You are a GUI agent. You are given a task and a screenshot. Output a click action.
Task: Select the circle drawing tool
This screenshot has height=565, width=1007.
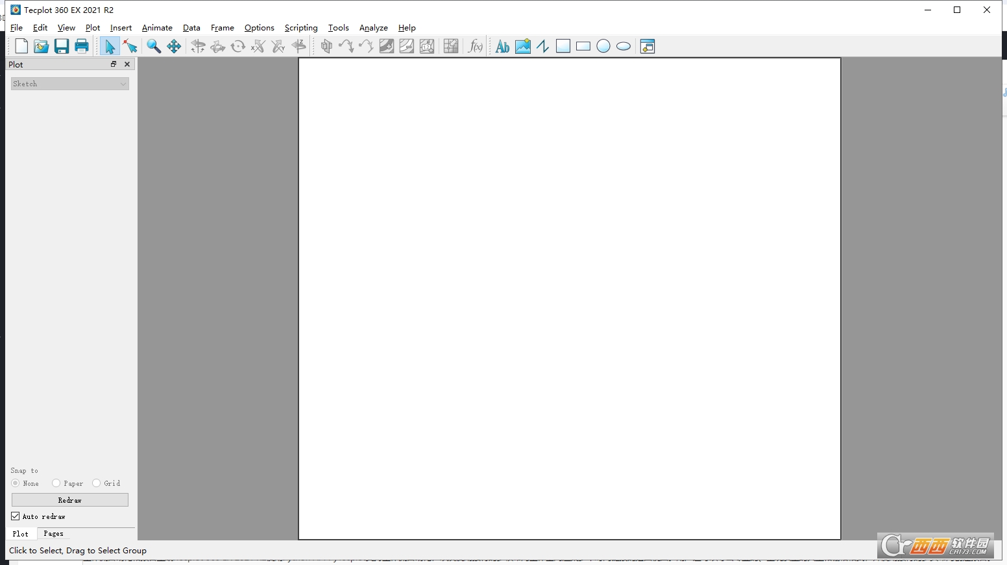(603, 46)
